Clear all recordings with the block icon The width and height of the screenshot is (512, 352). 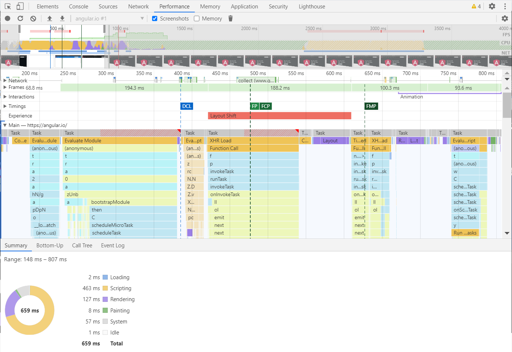click(33, 18)
